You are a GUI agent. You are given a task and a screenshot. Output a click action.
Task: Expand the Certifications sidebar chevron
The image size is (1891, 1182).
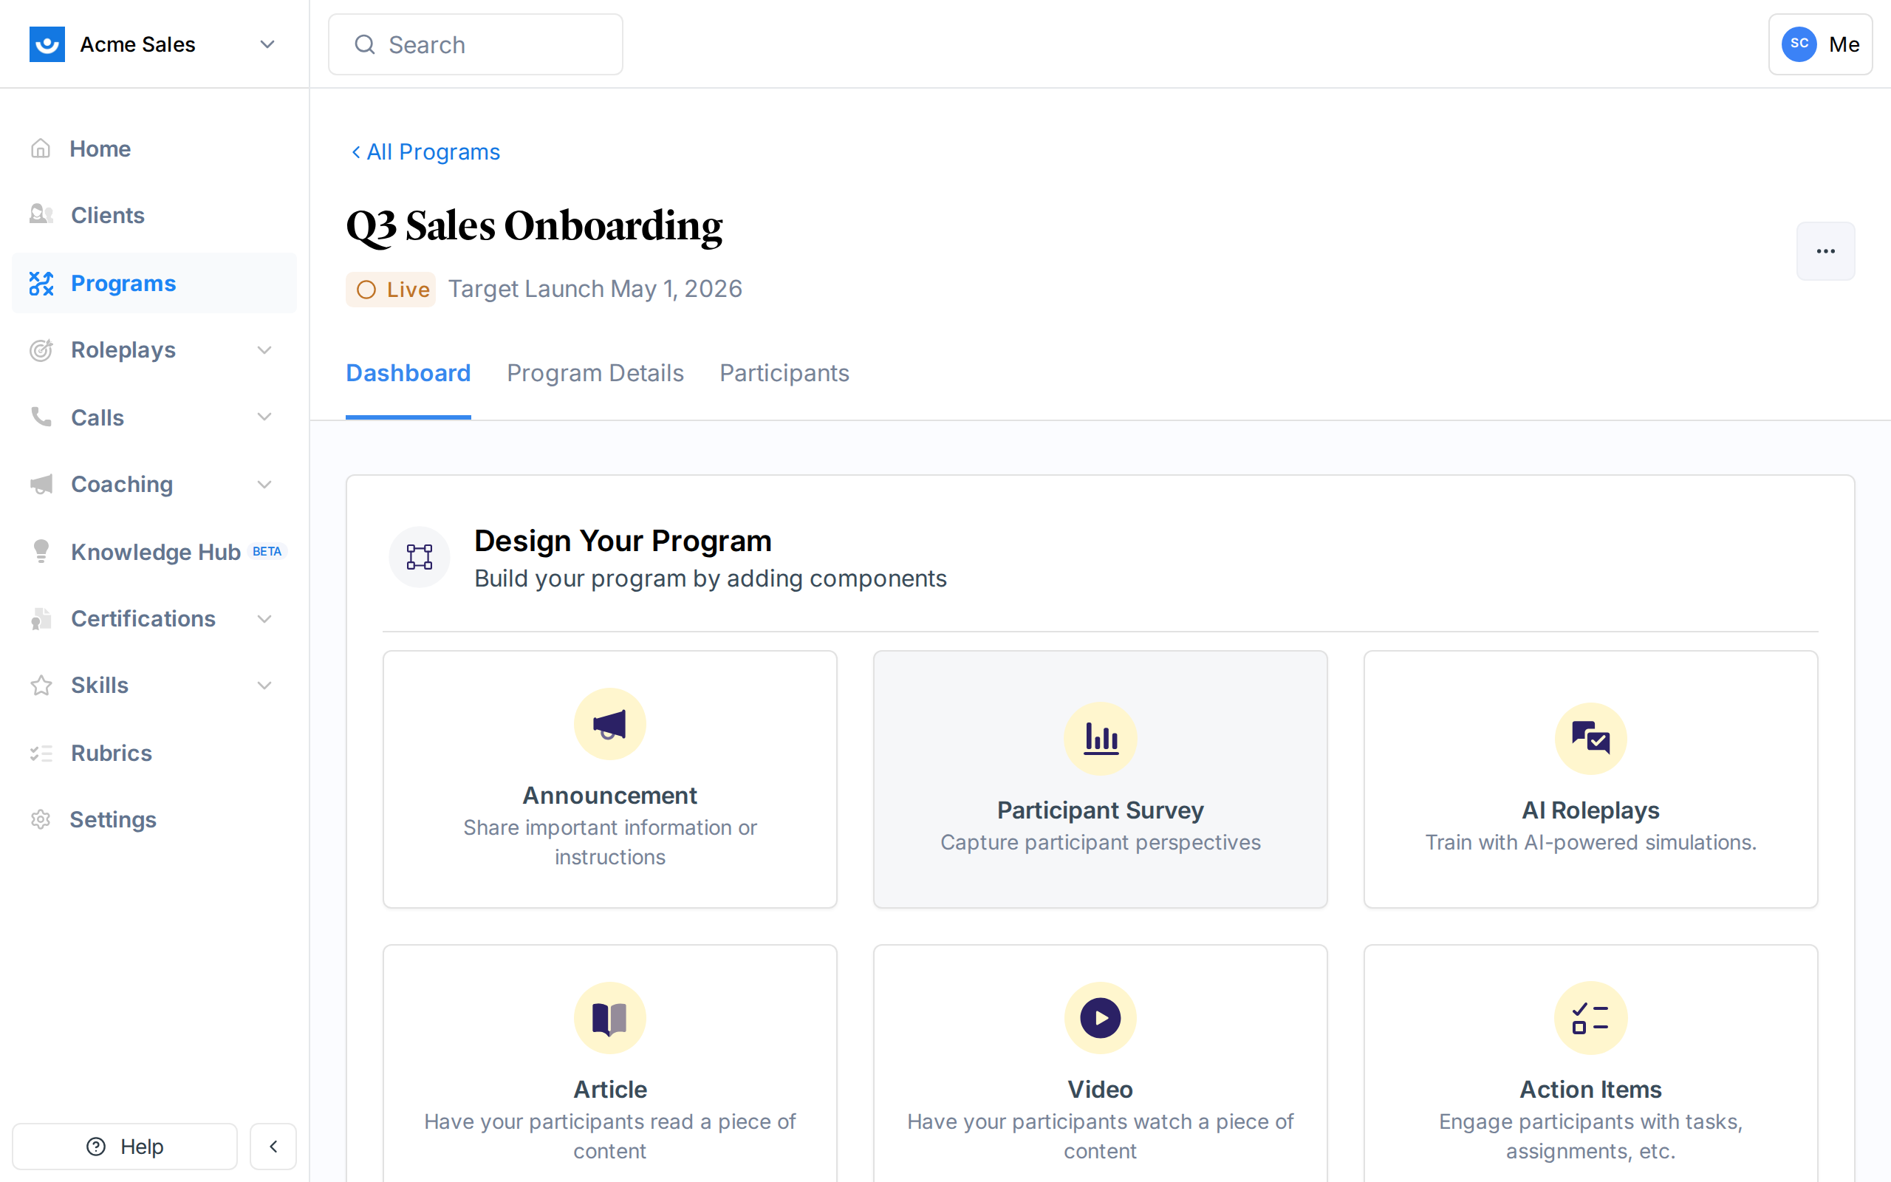pos(265,619)
